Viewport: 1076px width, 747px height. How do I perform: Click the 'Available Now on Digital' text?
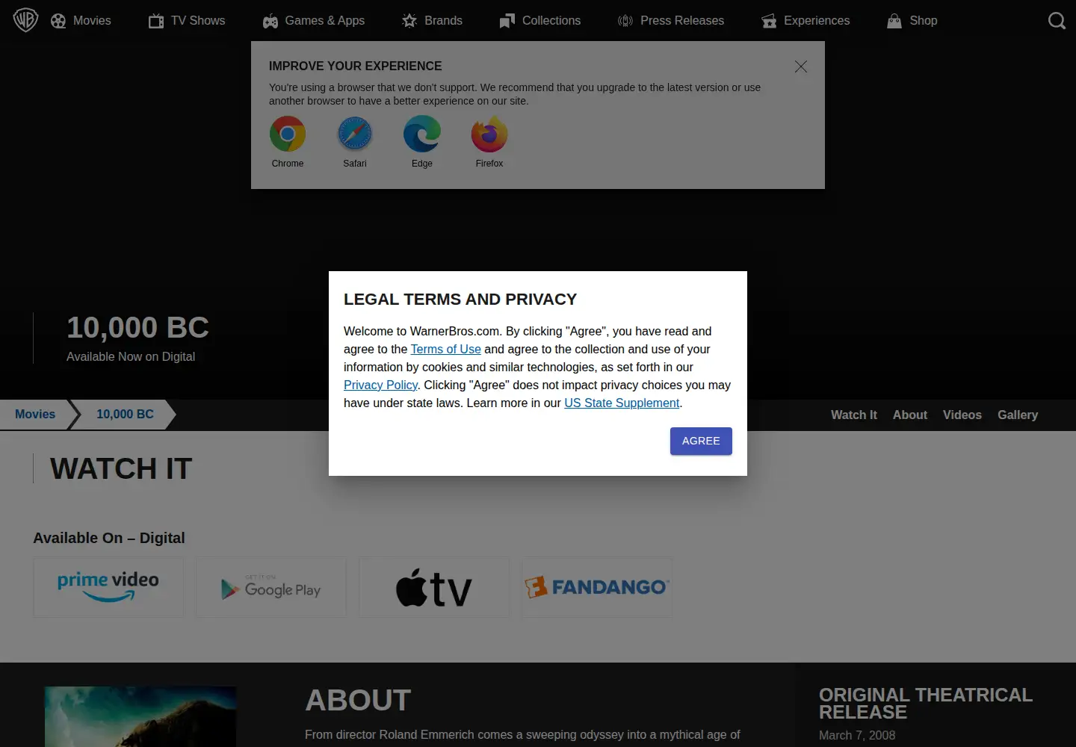click(x=131, y=357)
